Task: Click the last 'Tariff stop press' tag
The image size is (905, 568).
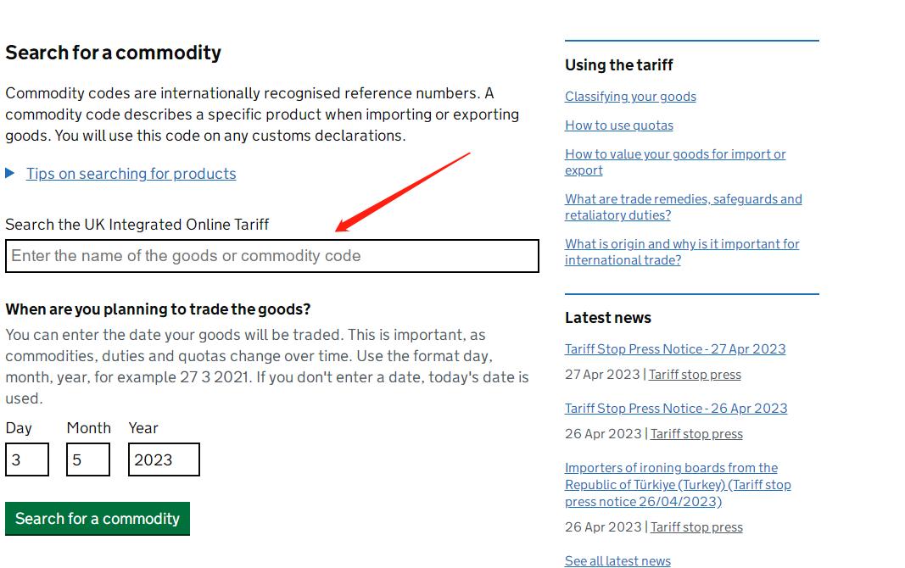Action: (696, 527)
